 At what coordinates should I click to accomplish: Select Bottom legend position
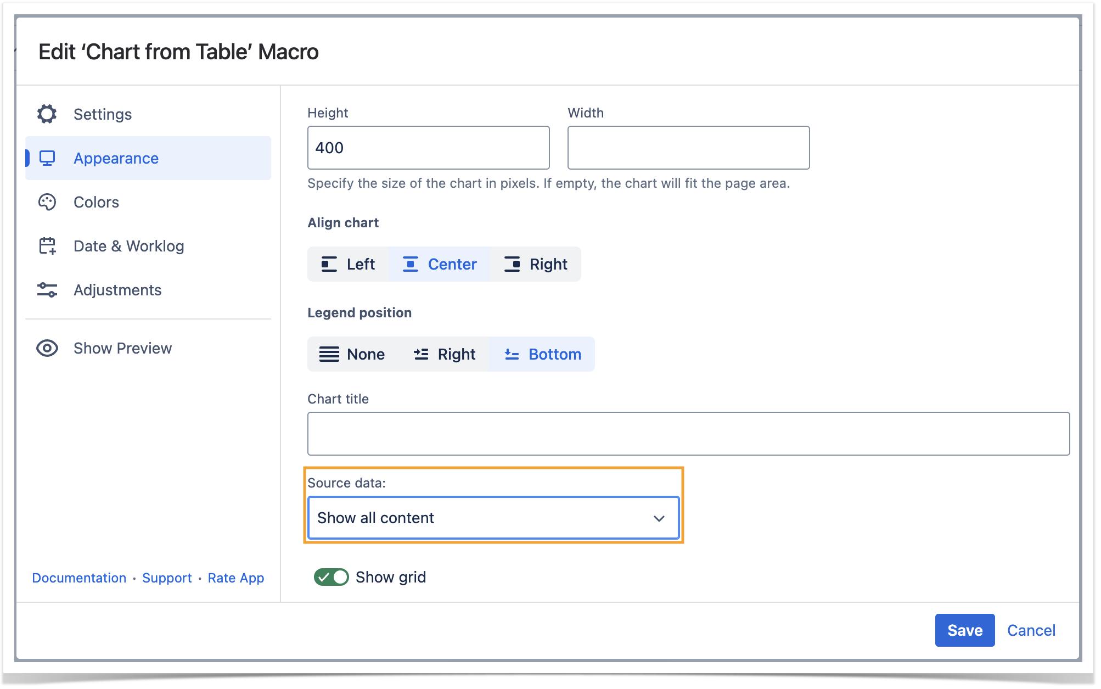(542, 354)
